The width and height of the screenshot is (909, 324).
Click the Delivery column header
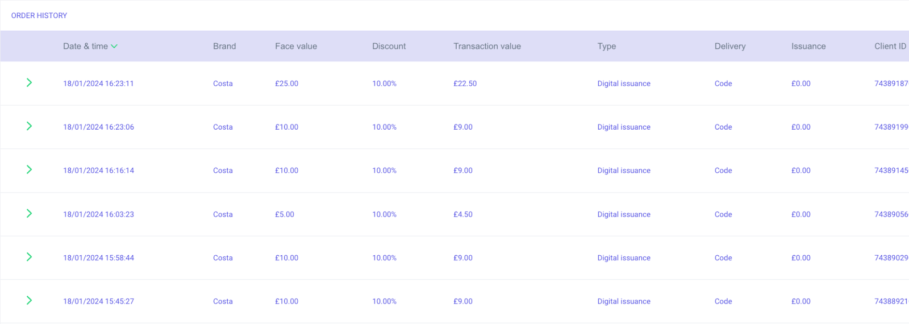730,47
